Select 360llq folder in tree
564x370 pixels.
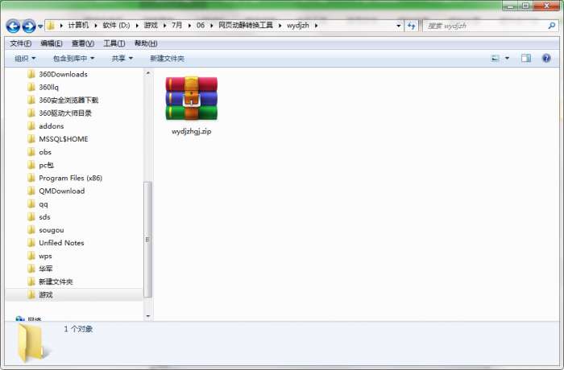click(x=48, y=88)
